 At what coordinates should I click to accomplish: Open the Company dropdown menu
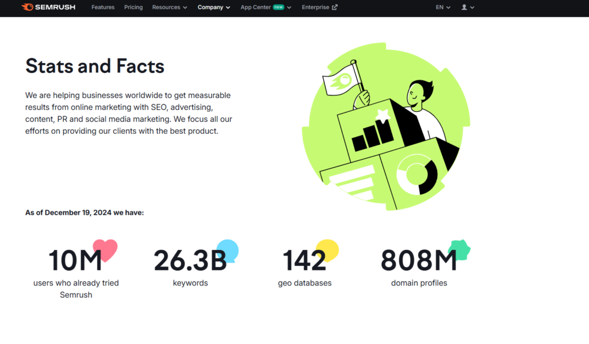[x=214, y=7]
